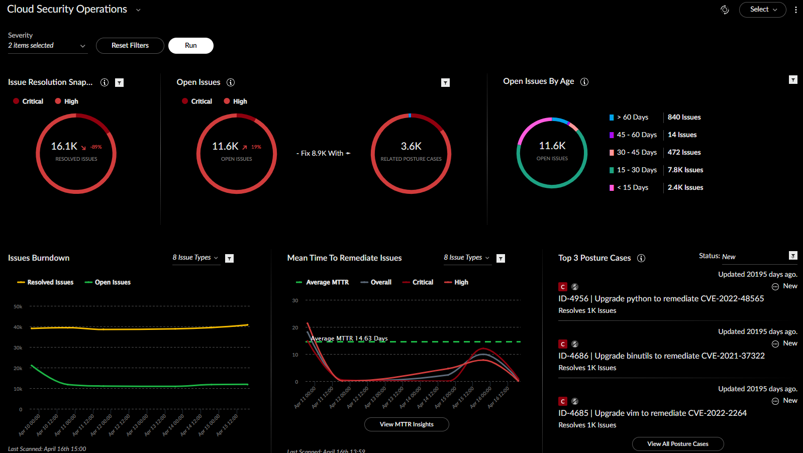Image resolution: width=803 pixels, height=453 pixels.
Task: Click the 16.1K Resolved Issues donut chart
Action: [x=76, y=154]
